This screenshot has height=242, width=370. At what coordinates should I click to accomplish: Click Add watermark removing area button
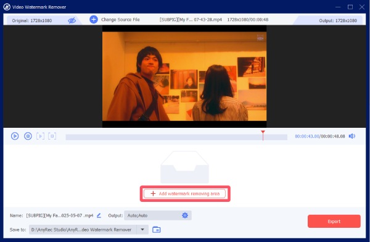(185, 194)
